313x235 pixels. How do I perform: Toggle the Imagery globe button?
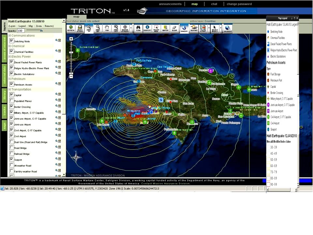pyautogui.click(x=184, y=28)
